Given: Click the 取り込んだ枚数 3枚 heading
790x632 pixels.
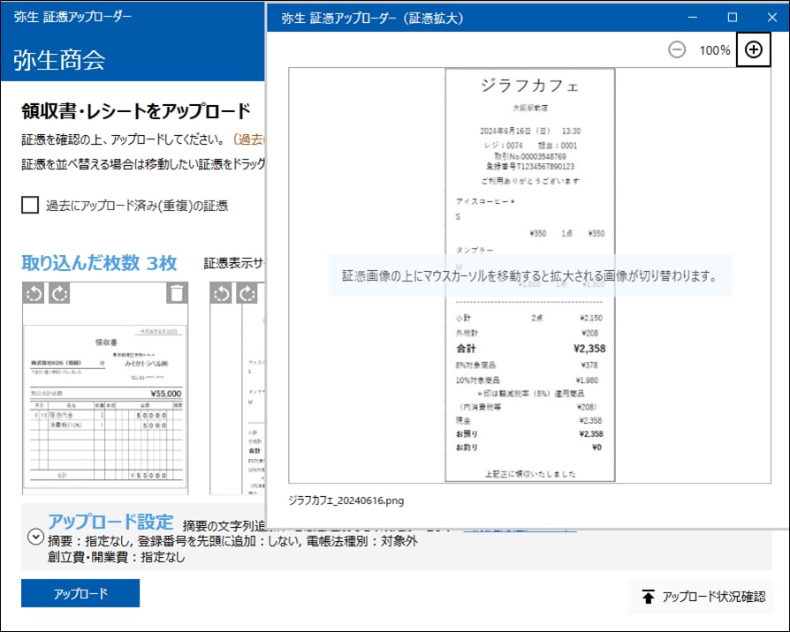Looking at the screenshot, I should click(x=99, y=263).
